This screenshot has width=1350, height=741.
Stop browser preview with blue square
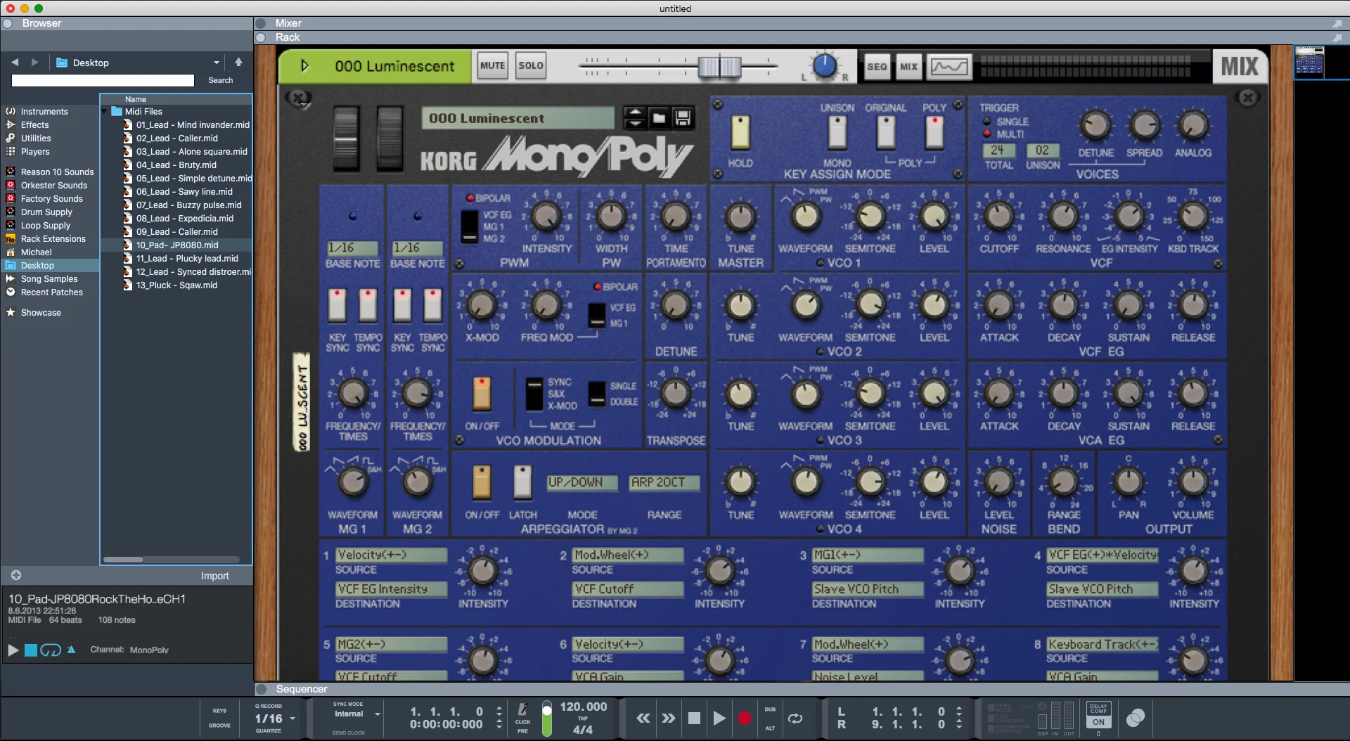[31, 650]
